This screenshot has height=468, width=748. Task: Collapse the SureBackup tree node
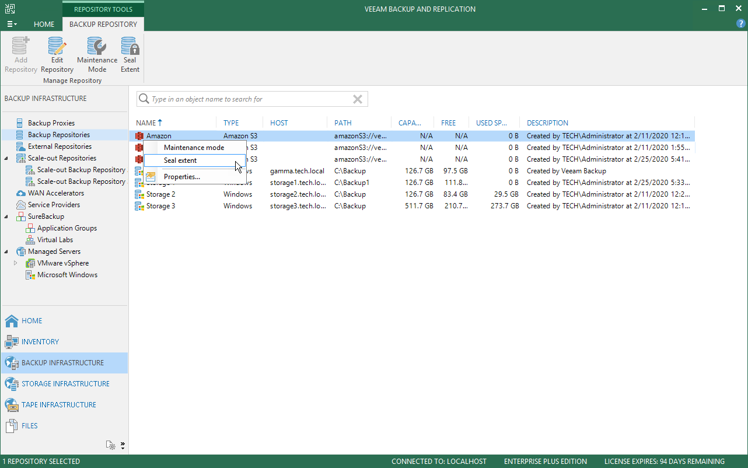[x=6, y=216]
